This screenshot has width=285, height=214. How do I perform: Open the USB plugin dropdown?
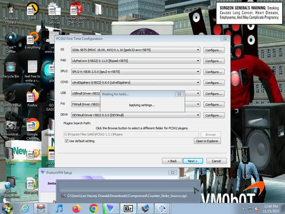(x=198, y=94)
